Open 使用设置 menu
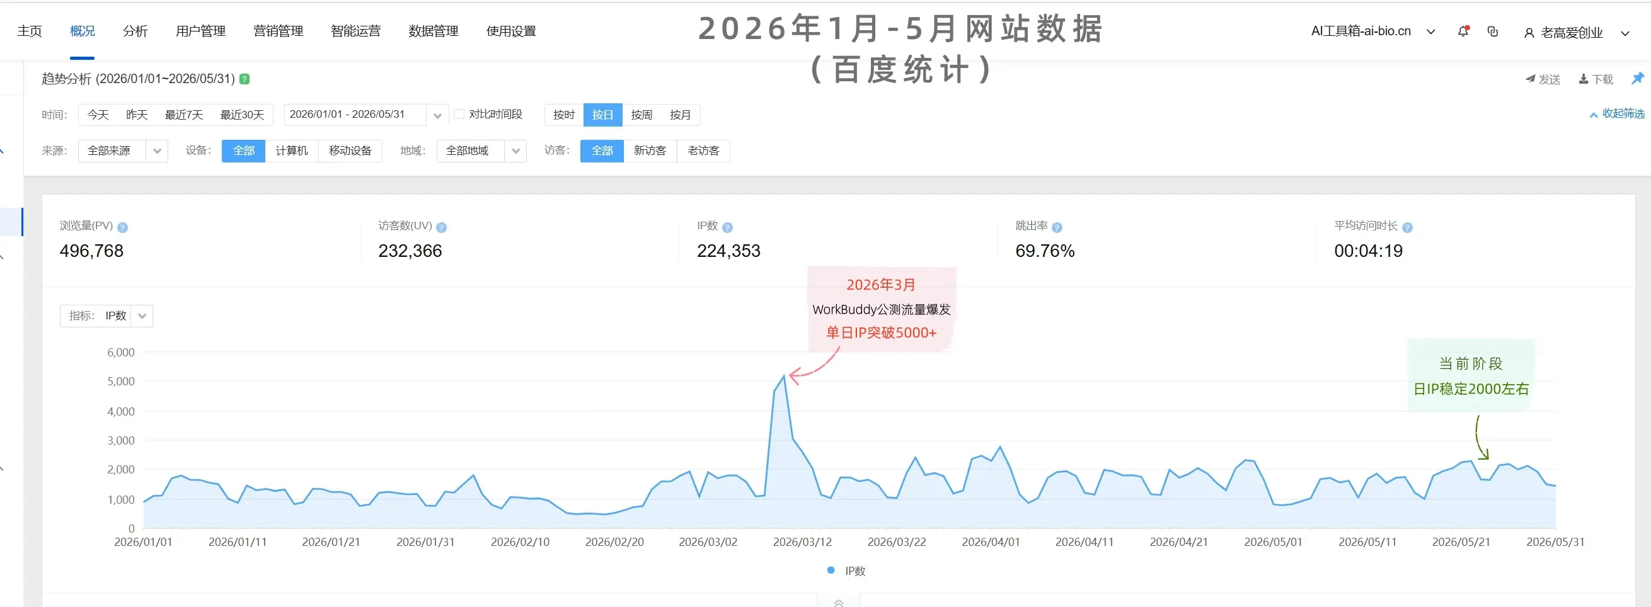 click(511, 31)
